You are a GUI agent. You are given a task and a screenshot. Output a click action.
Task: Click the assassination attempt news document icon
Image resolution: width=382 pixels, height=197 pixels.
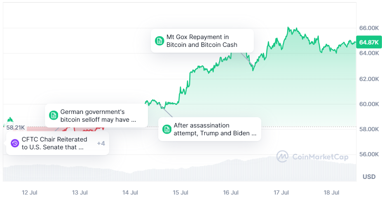166,129
